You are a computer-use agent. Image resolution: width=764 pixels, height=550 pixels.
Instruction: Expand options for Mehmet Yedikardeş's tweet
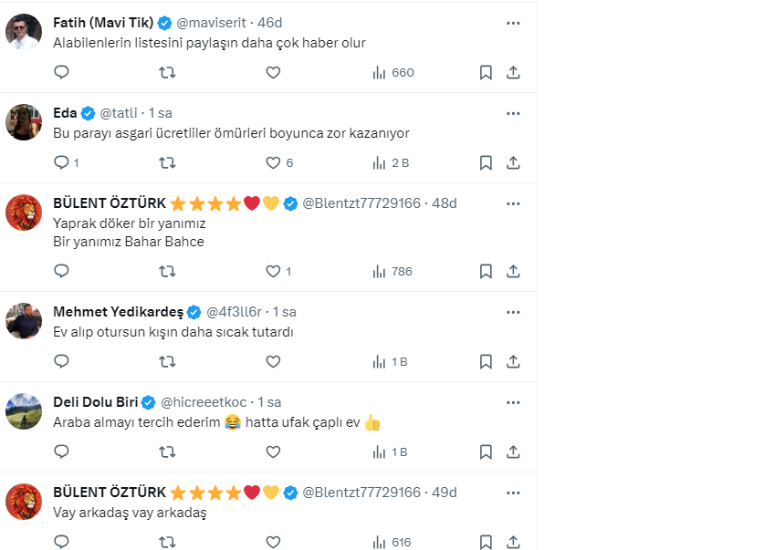[x=513, y=312]
